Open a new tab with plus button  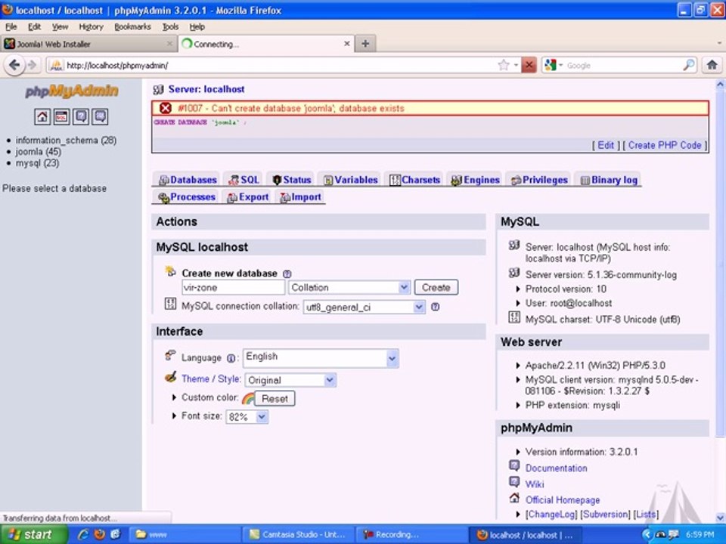[x=365, y=44]
